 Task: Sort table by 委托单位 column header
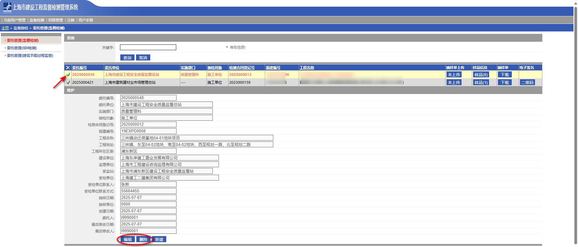click(112, 68)
